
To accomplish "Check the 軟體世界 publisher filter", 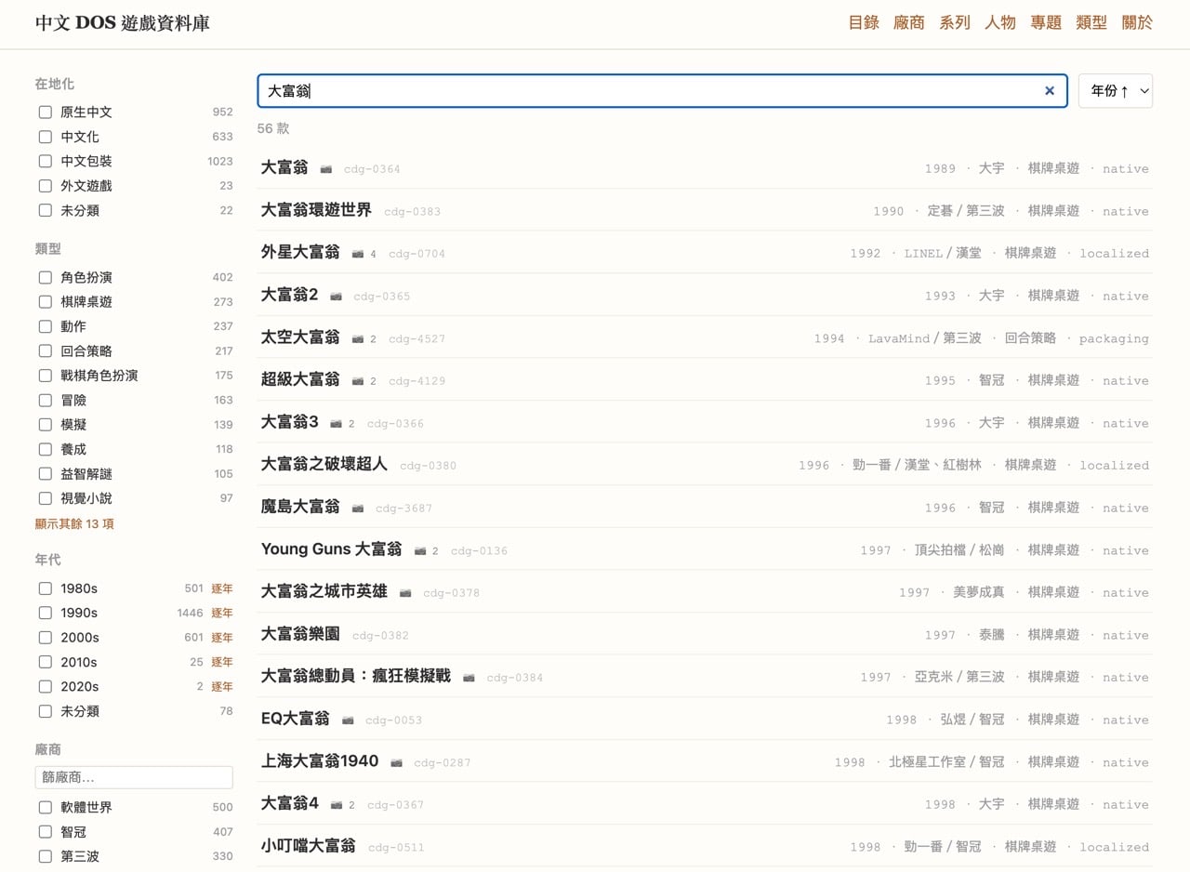I will pyautogui.click(x=45, y=807).
